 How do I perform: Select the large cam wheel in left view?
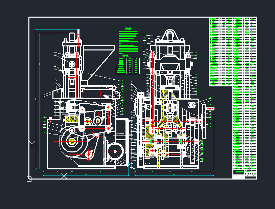tap(72, 142)
